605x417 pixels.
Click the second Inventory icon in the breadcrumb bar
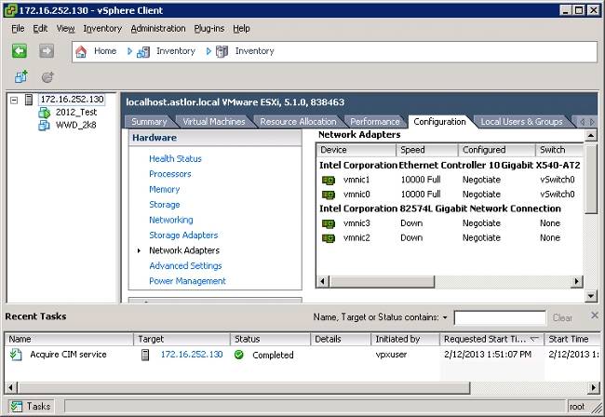pos(222,51)
